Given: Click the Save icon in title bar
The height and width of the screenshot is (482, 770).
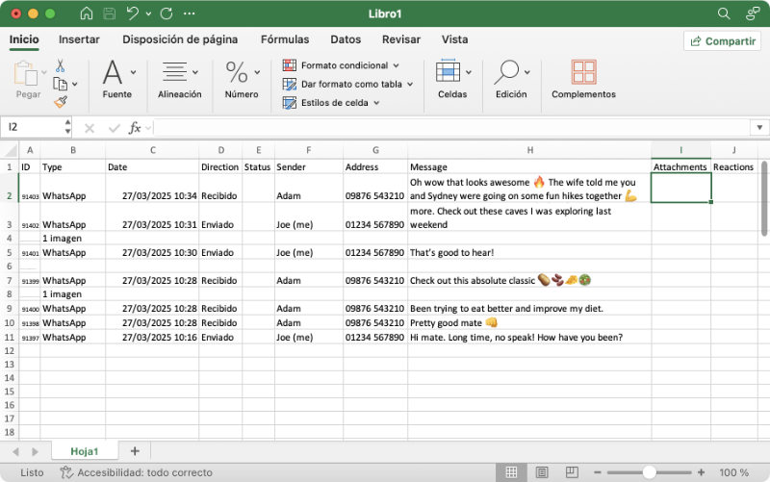Looking at the screenshot, I should click(x=109, y=13).
